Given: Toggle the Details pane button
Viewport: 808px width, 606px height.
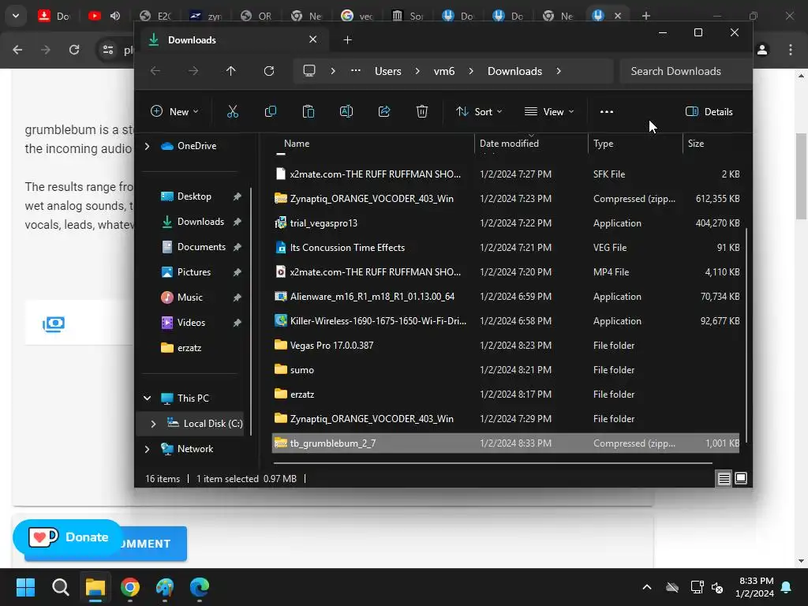Looking at the screenshot, I should point(709,111).
